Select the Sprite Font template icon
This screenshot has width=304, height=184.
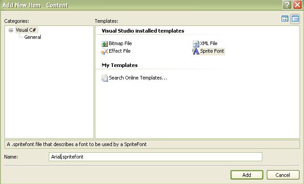196,51
